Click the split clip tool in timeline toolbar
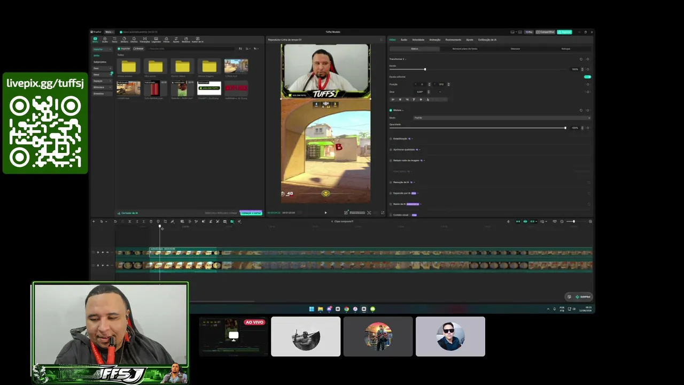The width and height of the screenshot is (684, 385). click(x=129, y=221)
